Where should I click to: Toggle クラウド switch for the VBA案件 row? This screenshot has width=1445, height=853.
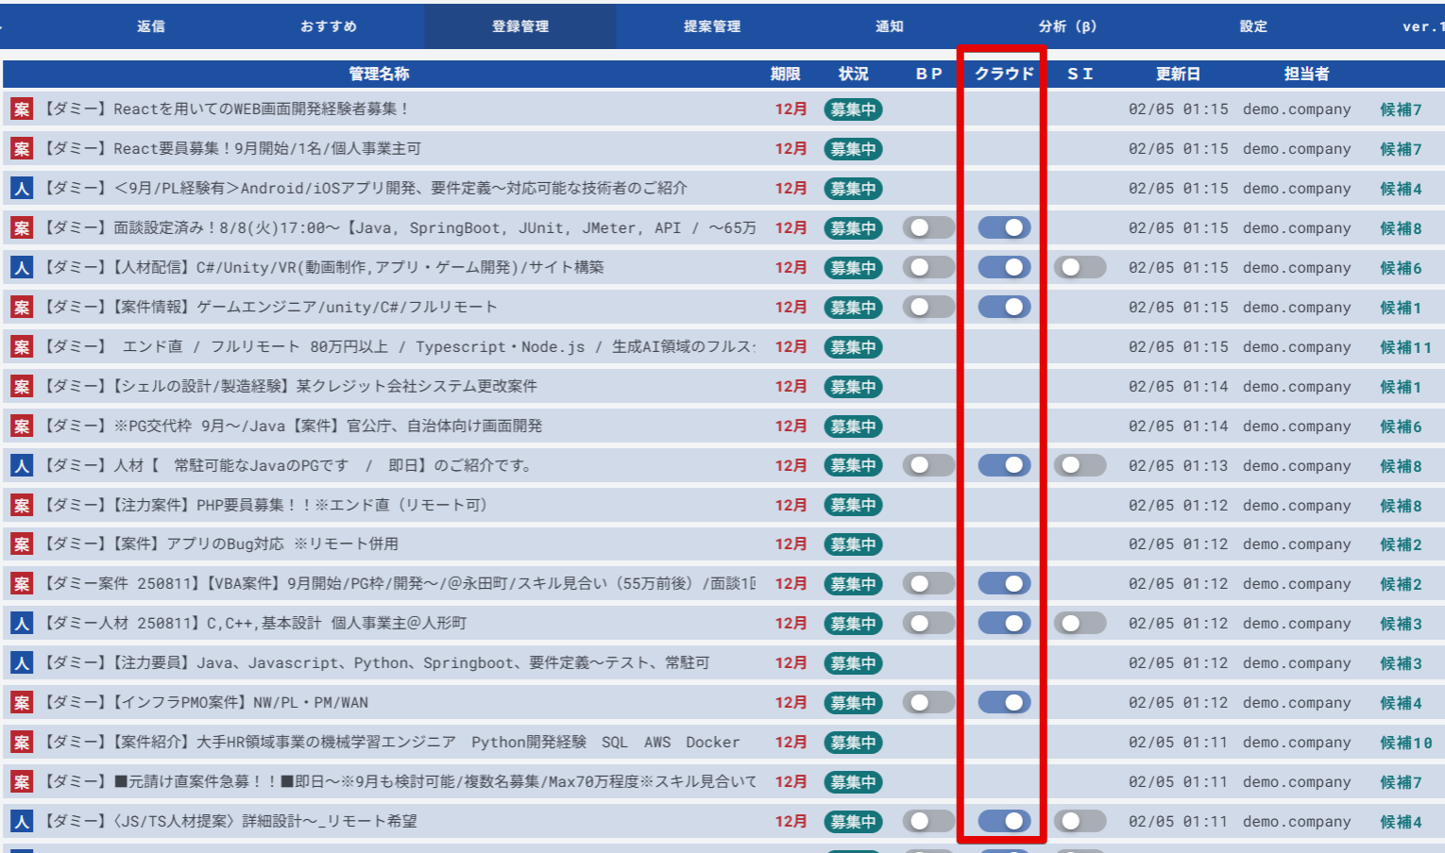[x=1004, y=583]
